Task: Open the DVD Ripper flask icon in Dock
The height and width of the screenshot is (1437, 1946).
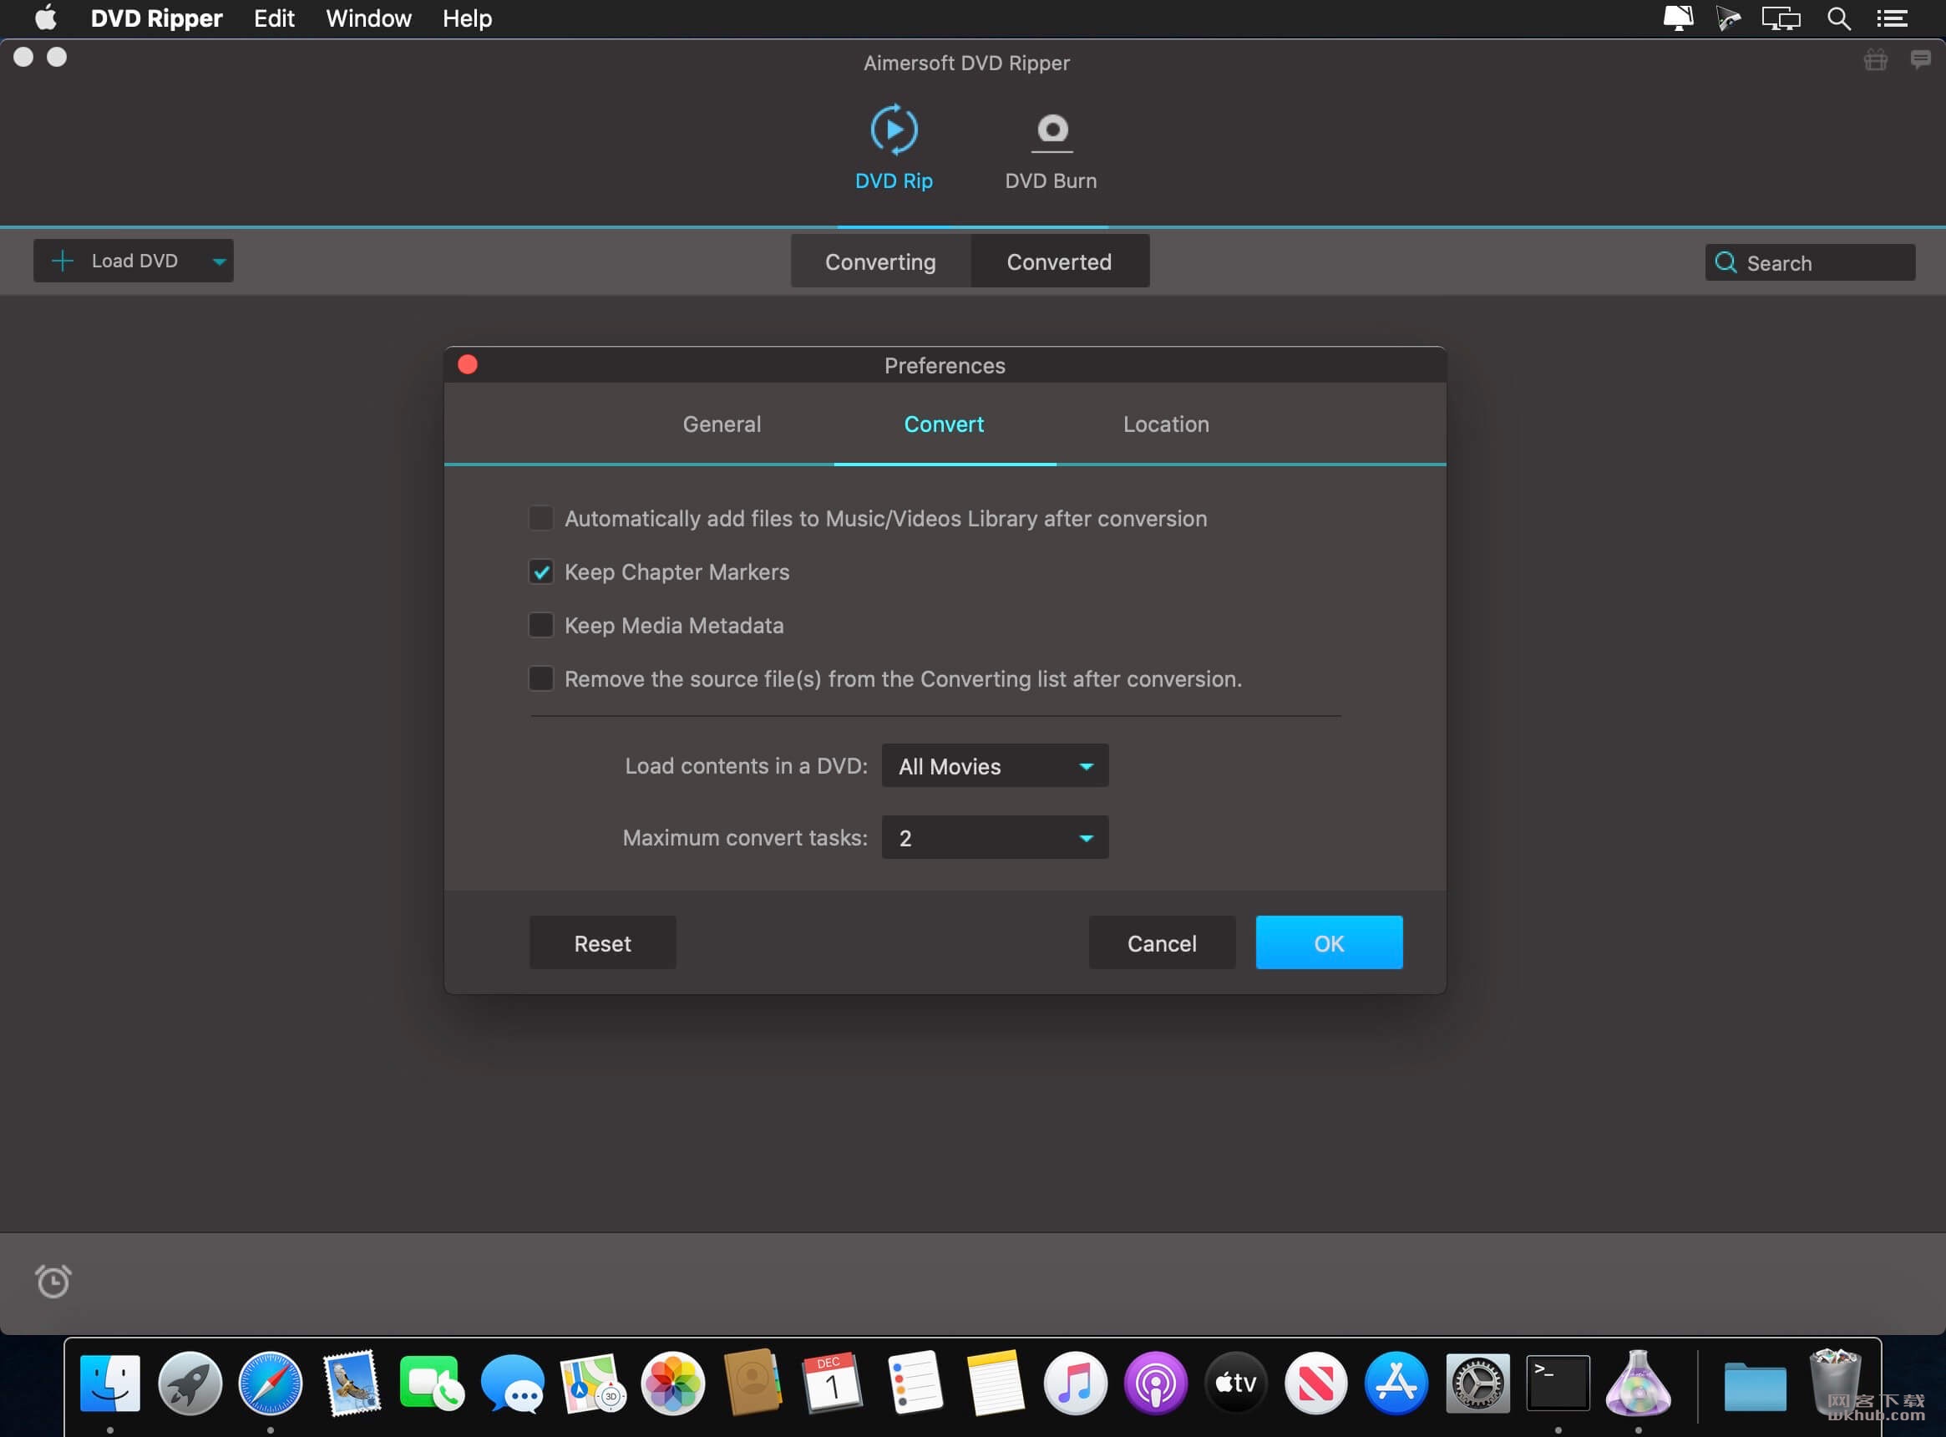Action: [1638, 1383]
